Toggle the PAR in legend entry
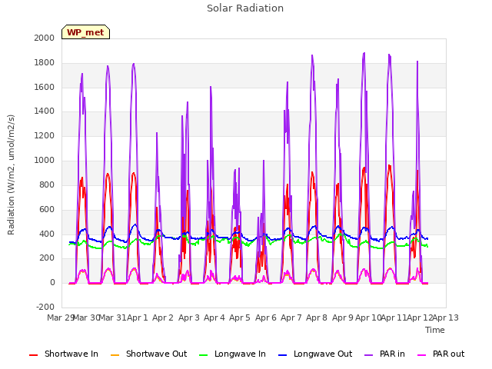 (384, 354)
